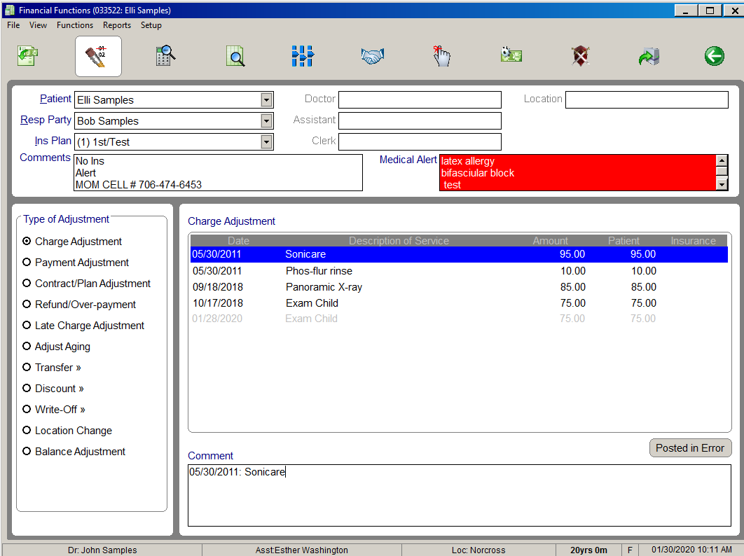Viewport: 744px width, 556px height.
Task: Expand the Resp Party dropdown arrow
Action: tap(267, 121)
